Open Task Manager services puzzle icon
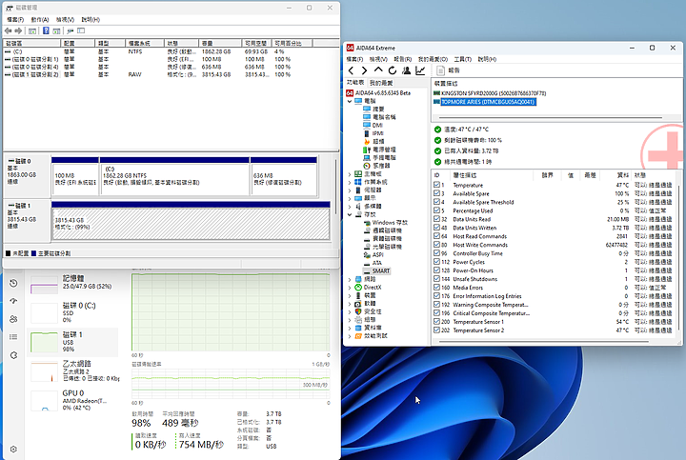 click(13, 355)
